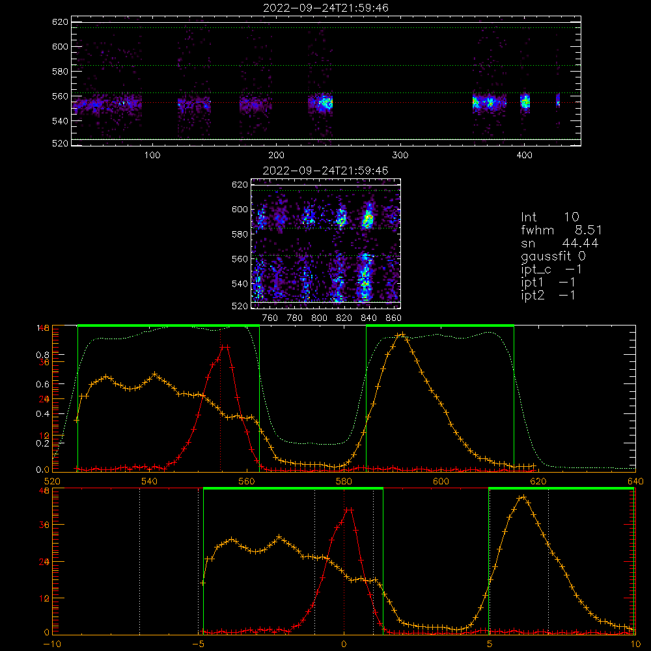This screenshot has width=651, height=651.
Task: Click the bright blob just right of x=400 in the top spectrogram
Action: point(525,102)
